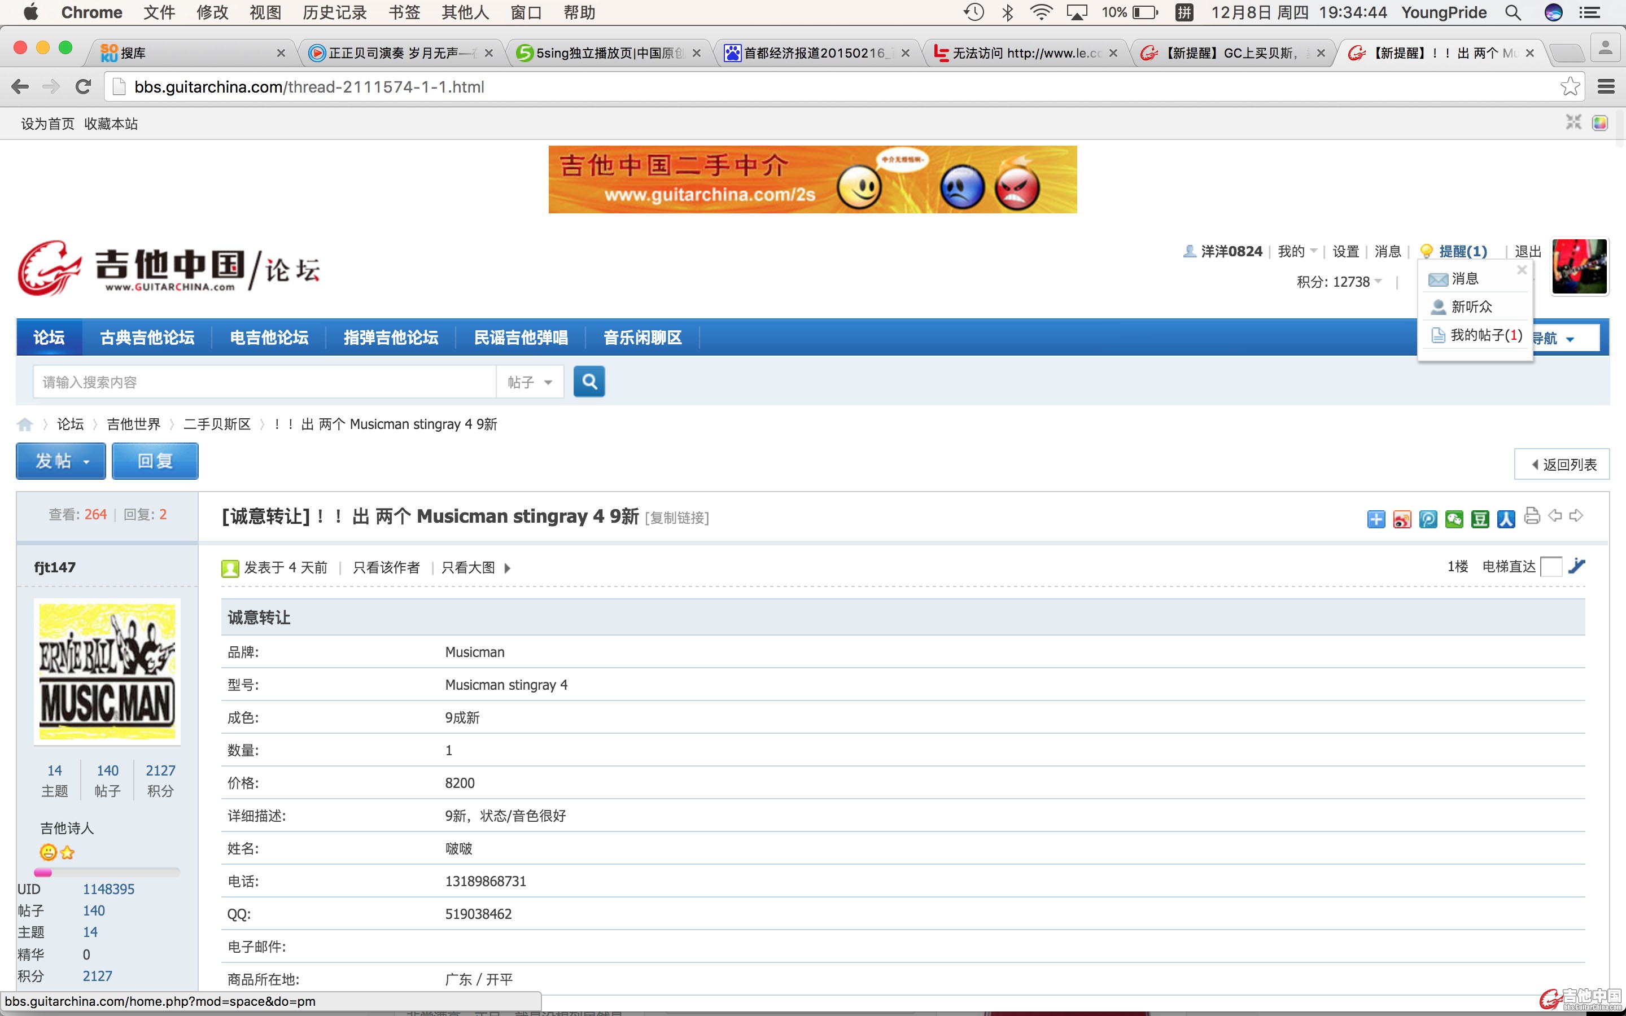Open macOS Spotlight search
1626x1016 pixels.
click(x=1513, y=12)
